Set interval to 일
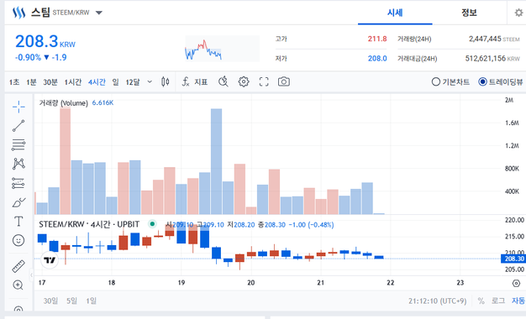Screen dimensions: 526x319 coord(115,82)
